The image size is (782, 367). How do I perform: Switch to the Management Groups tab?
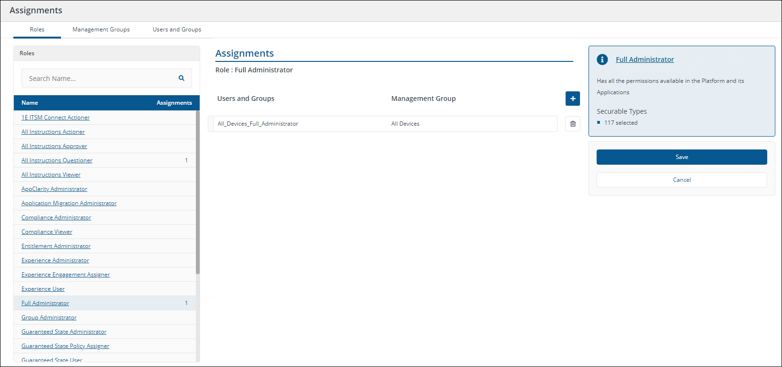[x=101, y=30]
